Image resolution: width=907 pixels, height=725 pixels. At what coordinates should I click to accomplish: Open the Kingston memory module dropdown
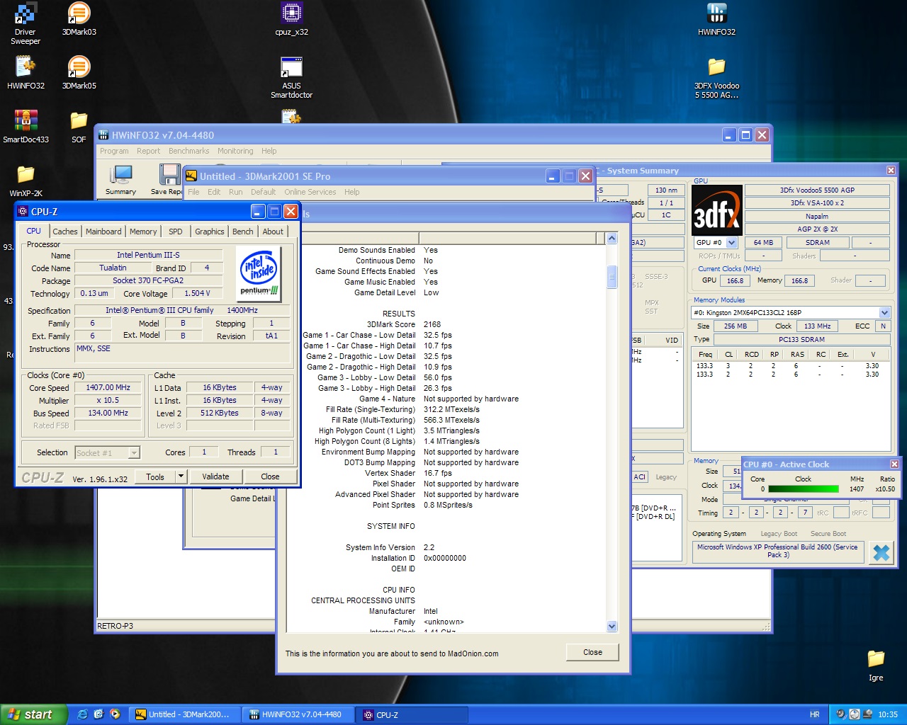(x=884, y=313)
